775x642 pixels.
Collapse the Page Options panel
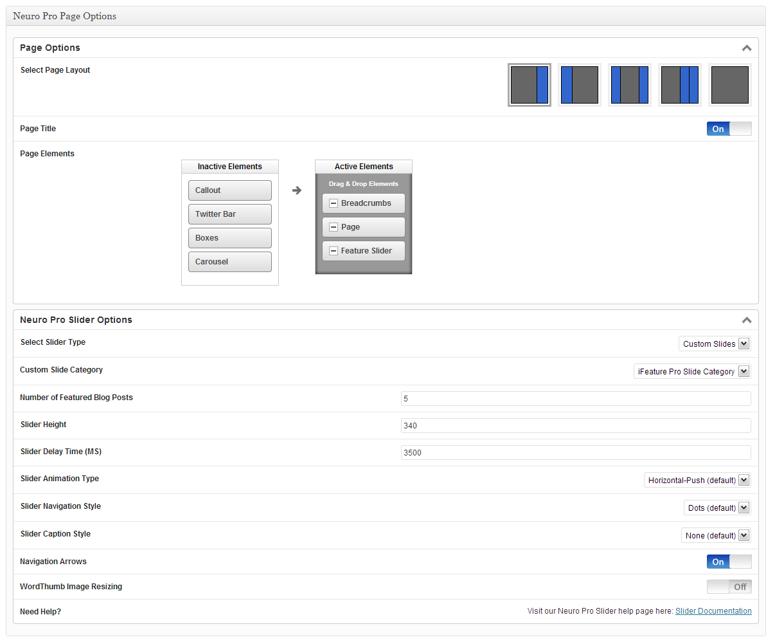746,48
